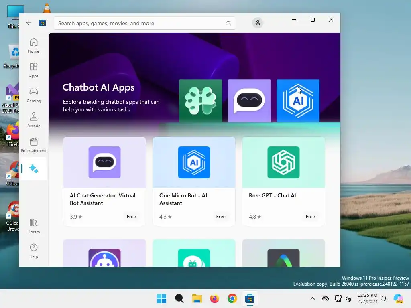Click the muted volume tray icon
This screenshot has width=411, height=308.
(348, 298)
